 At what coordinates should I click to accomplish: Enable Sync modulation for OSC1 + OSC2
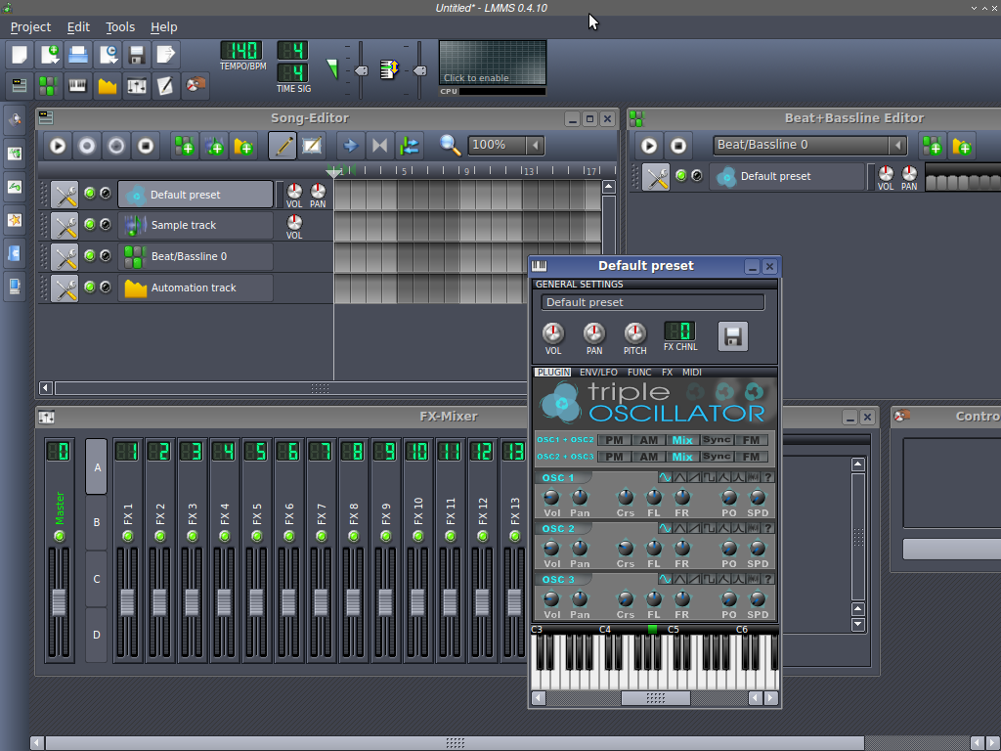(x=717, y=440)
